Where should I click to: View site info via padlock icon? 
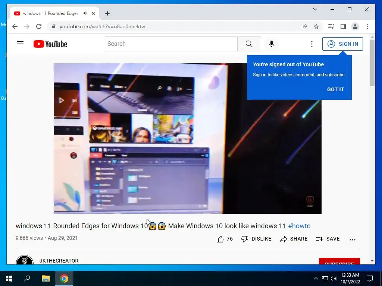tap(54, 26)
